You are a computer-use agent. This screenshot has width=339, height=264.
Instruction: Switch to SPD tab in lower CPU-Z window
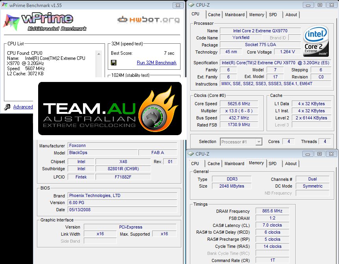273,164
